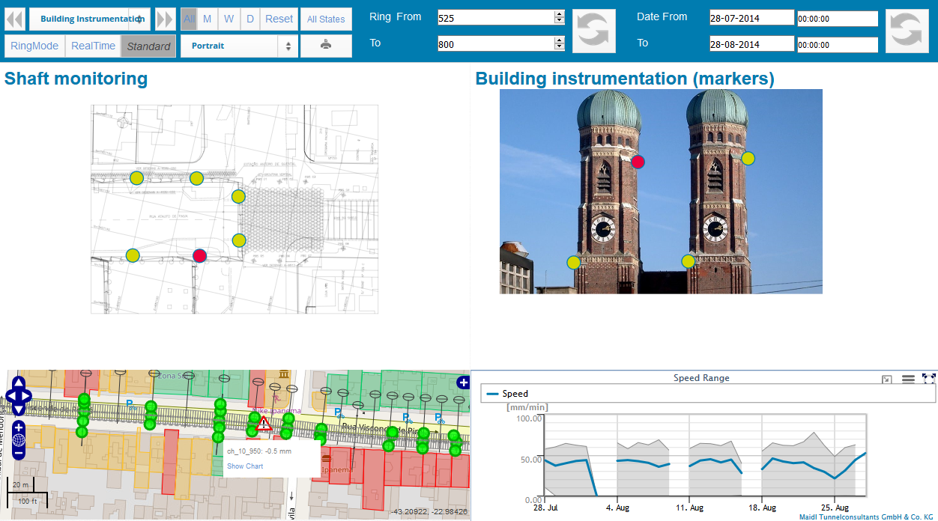Select the M monthly time range tab
Screen dimensions: 938x521
208,19
